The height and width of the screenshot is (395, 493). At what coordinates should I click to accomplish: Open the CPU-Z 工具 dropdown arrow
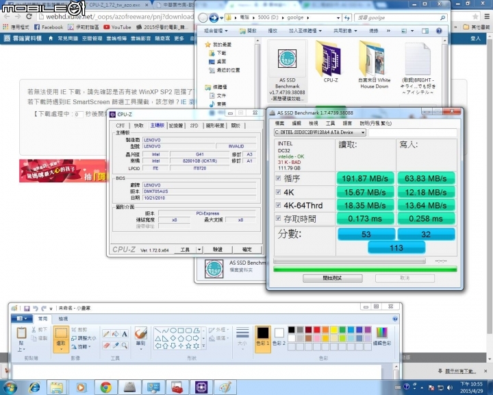click(x=199, y=250)
